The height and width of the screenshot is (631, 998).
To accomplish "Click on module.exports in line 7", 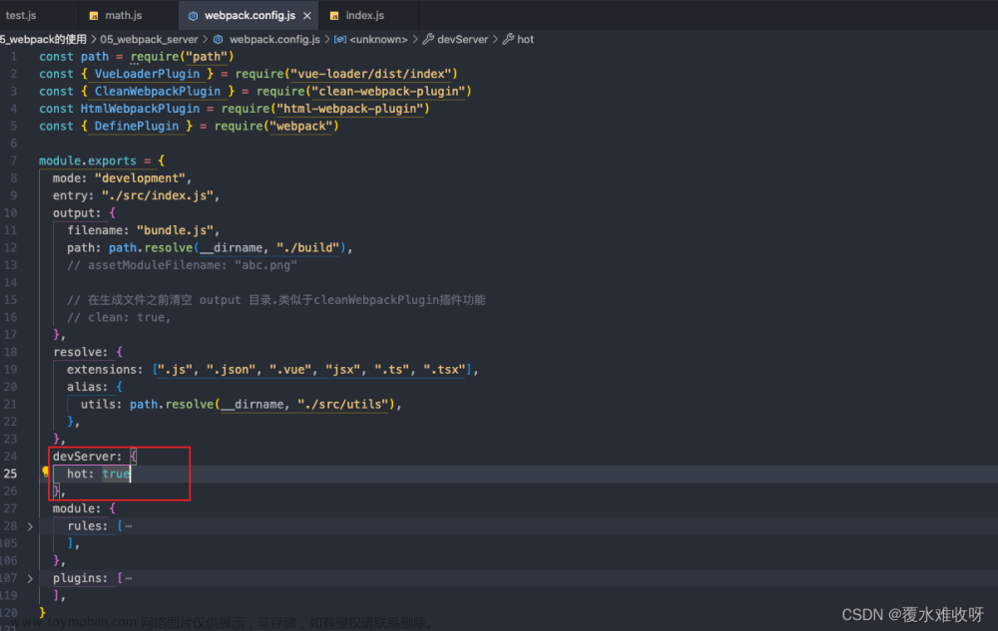I will click(88, 160).
